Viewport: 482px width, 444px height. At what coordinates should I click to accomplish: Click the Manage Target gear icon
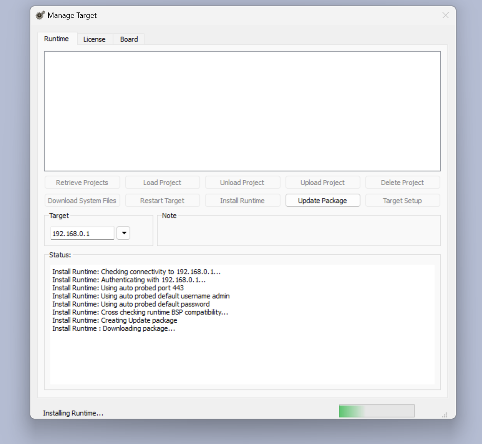[x=40, y=15]
